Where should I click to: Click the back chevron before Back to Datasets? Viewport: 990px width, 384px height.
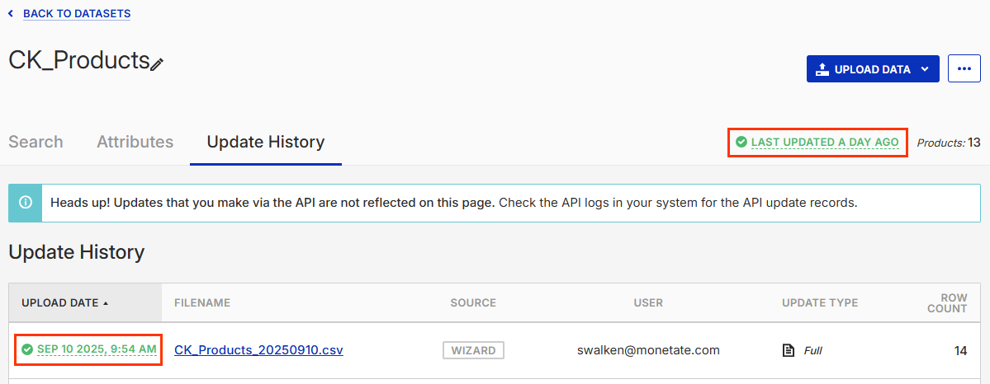click(x=11, y=14)
